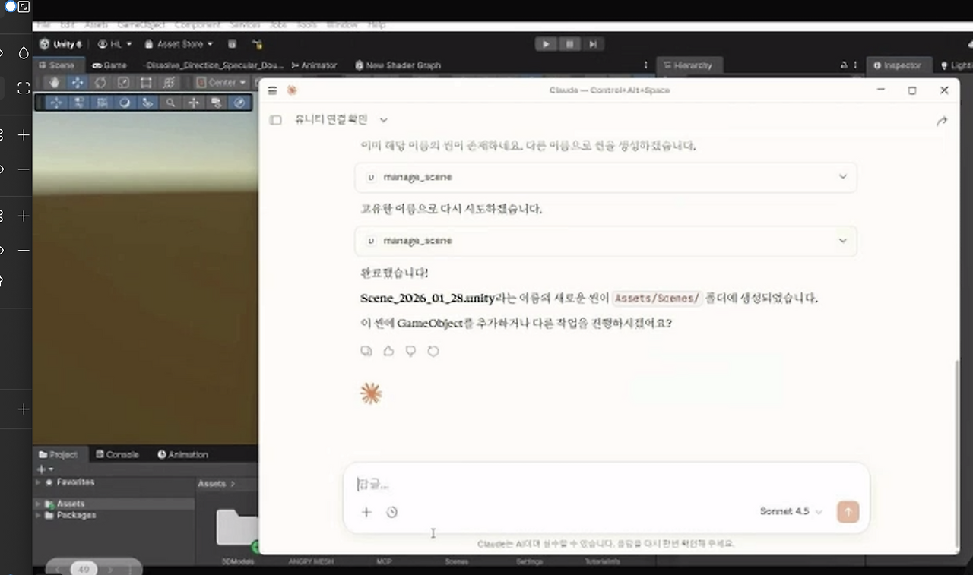The image size is (973, 575).
Task: Click the Claude chat vertical scrollbar
Action: 956,453
